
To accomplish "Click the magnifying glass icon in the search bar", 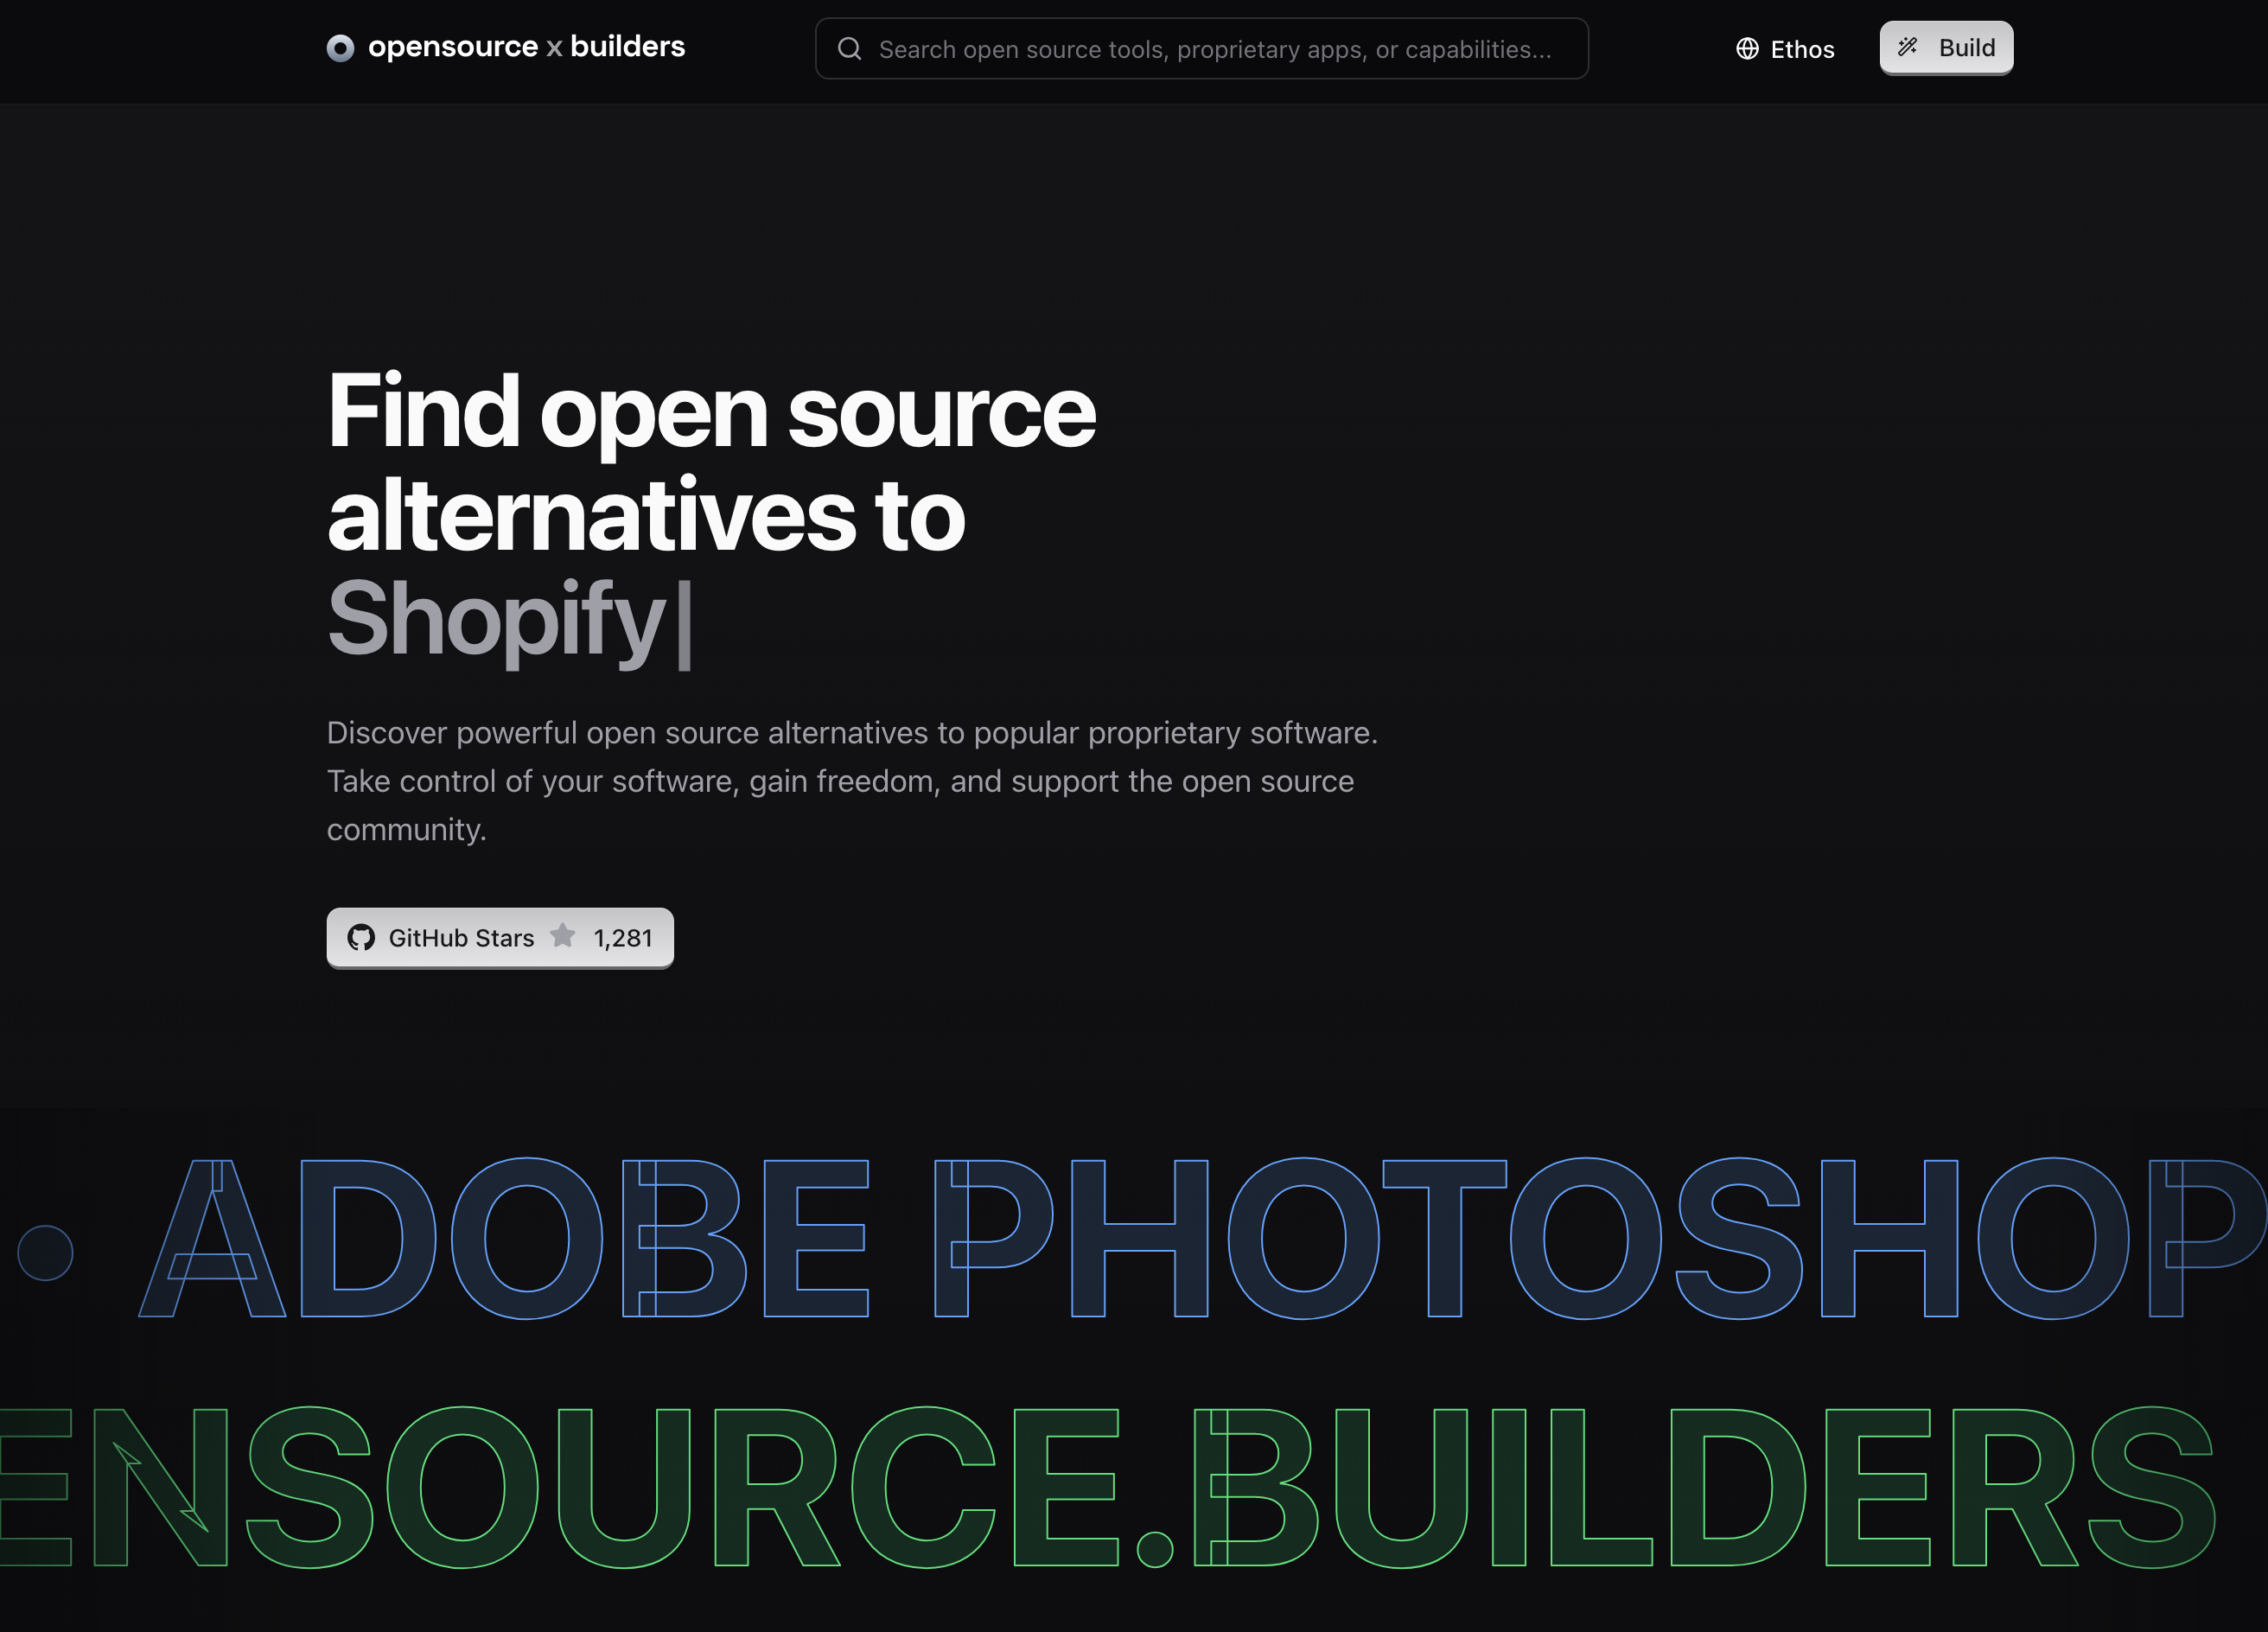I will [849, 48].
